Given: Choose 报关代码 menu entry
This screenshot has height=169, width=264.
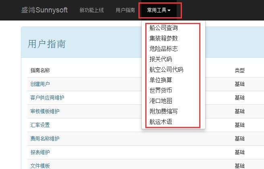Looking at the screenshot, I should point(161,59).
